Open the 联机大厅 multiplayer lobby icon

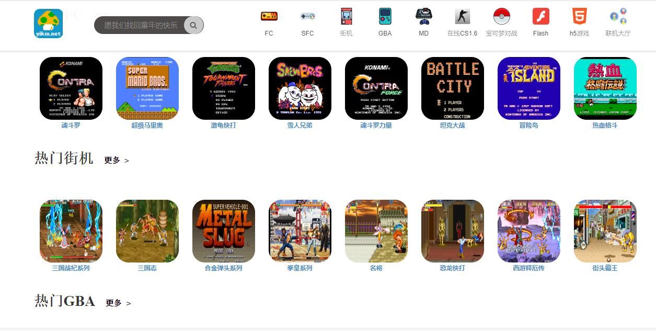618,16
